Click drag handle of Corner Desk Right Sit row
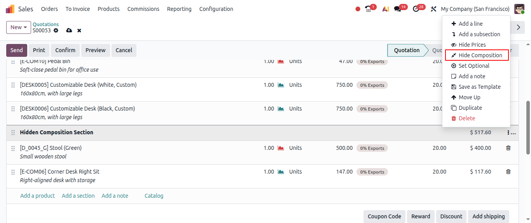Image resolution: width=531 pixels, height=223 pixels. pyautogui.click(x=13, y=172)
